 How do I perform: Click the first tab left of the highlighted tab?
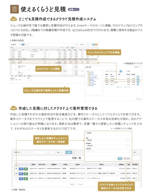tap(20, 45)
